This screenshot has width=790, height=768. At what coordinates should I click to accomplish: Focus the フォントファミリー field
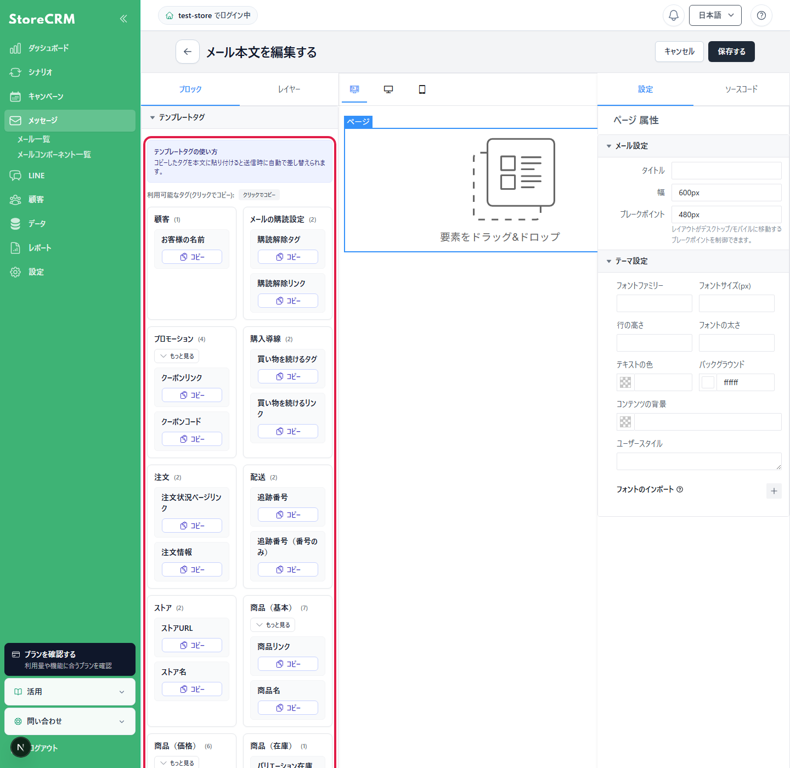click(x=654, y=303)
